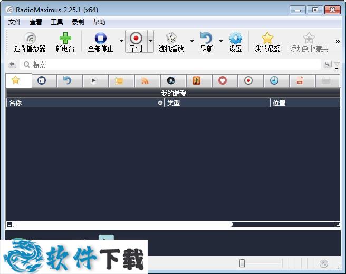Screen dimensions: 346x274
Task: Play a random station (随机播放)
Action: pos(171,42)
